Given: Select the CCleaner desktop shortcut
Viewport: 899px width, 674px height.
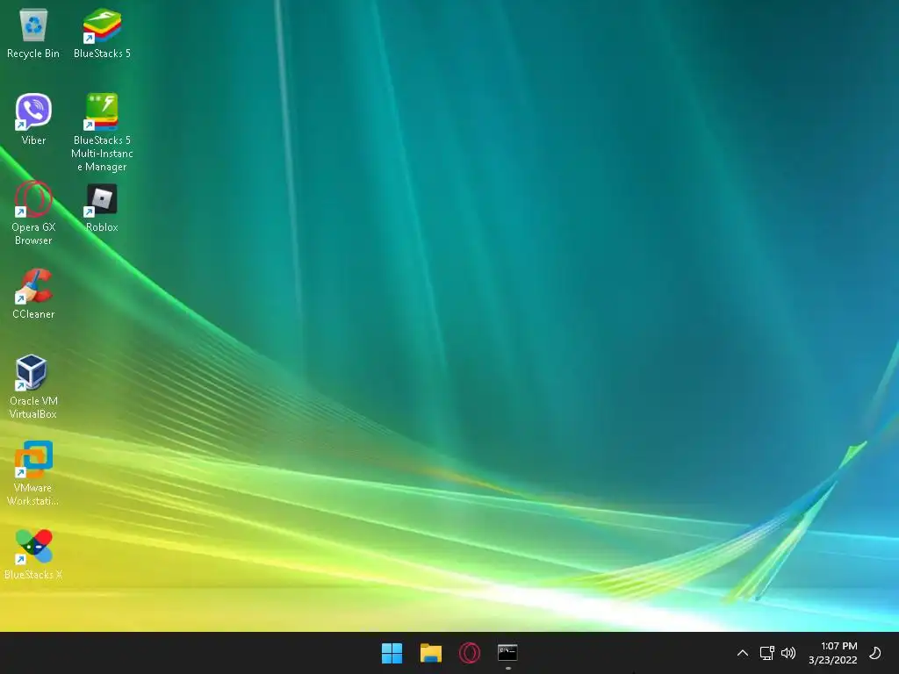Looking at the screenshot, I should [33, 294].
